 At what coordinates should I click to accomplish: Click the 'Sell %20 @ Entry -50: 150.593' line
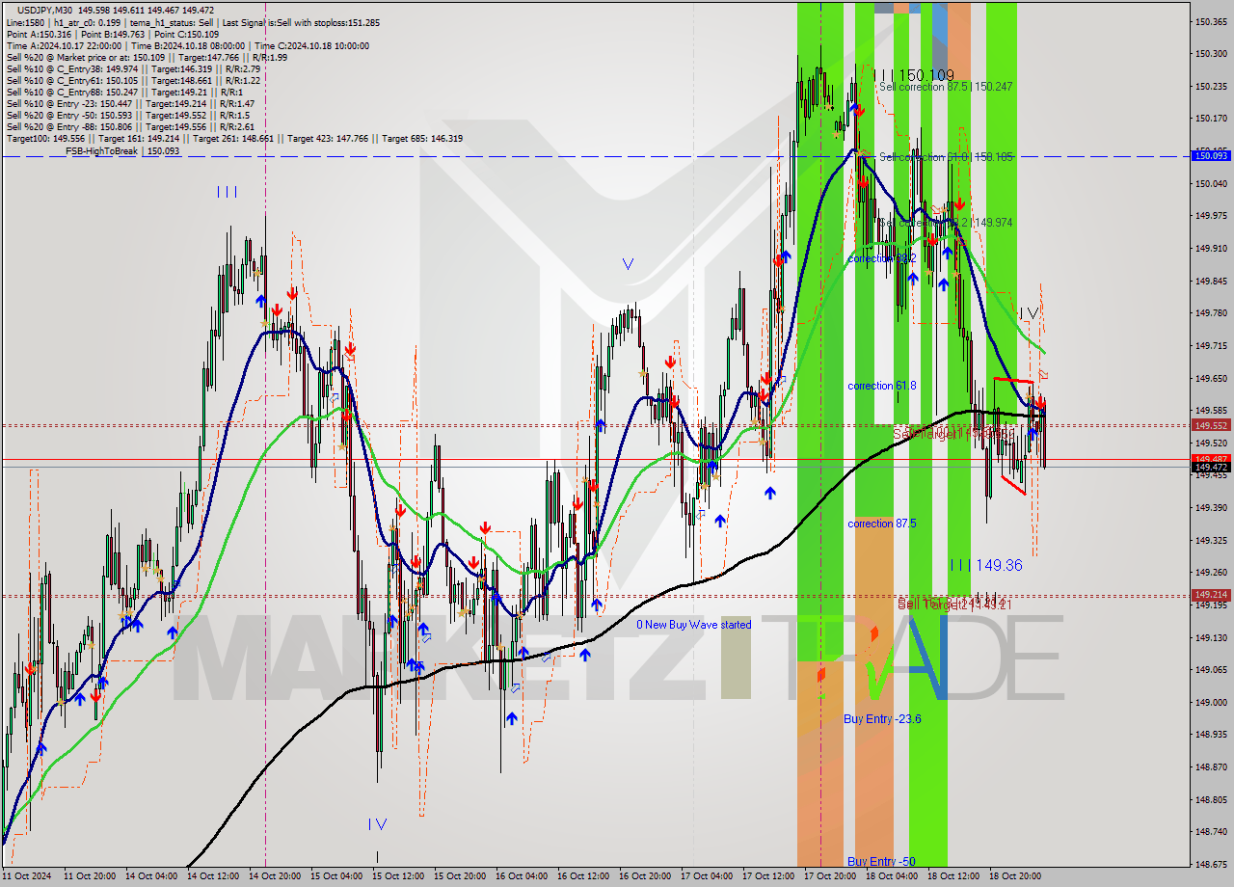128,115
